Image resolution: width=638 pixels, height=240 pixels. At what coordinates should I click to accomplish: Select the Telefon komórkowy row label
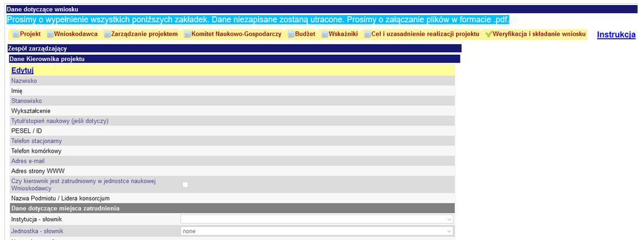coord(37,151)
